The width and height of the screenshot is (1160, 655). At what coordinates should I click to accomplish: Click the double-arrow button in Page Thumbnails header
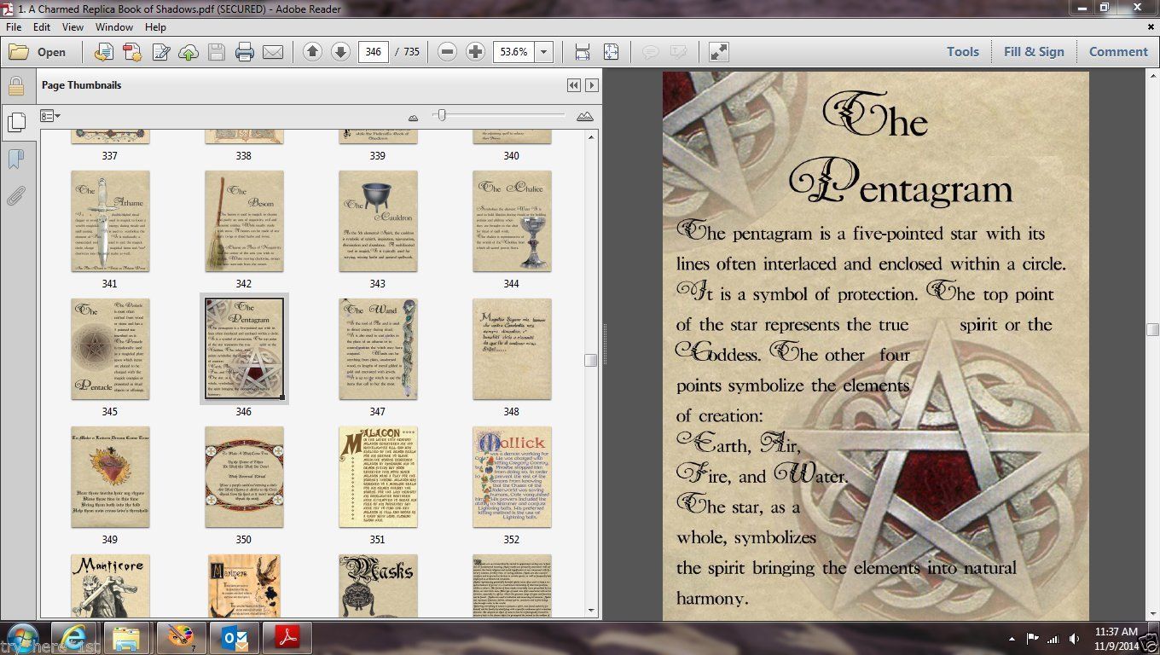click(574, 85)
